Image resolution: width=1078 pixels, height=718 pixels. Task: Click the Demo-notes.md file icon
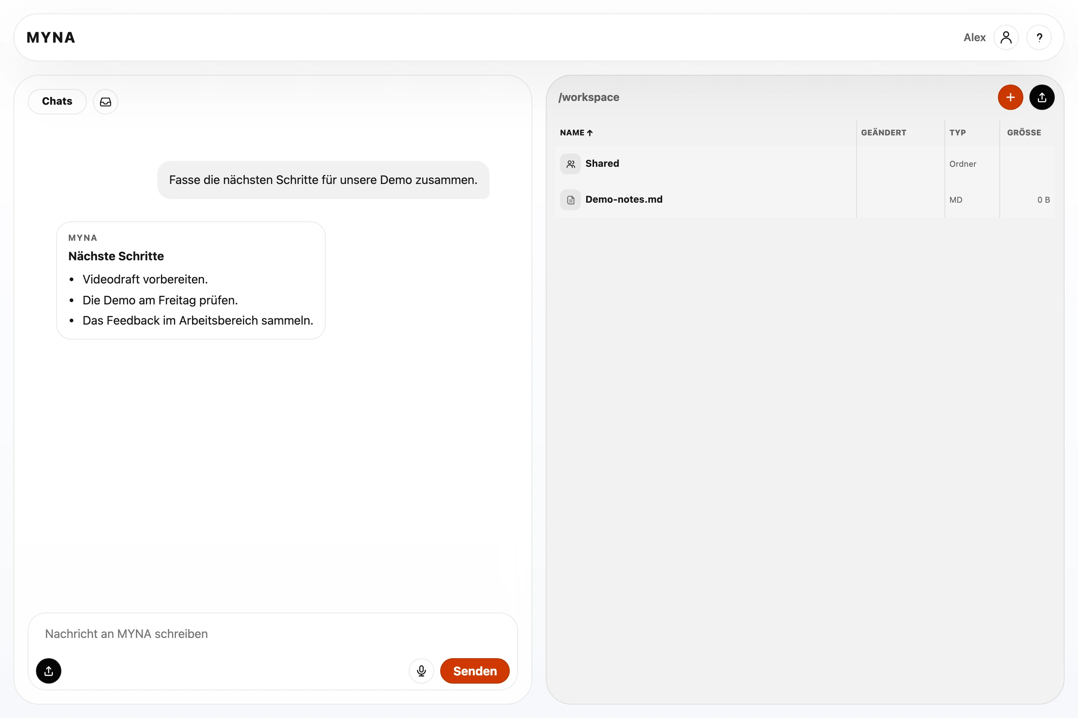[570, 200]
